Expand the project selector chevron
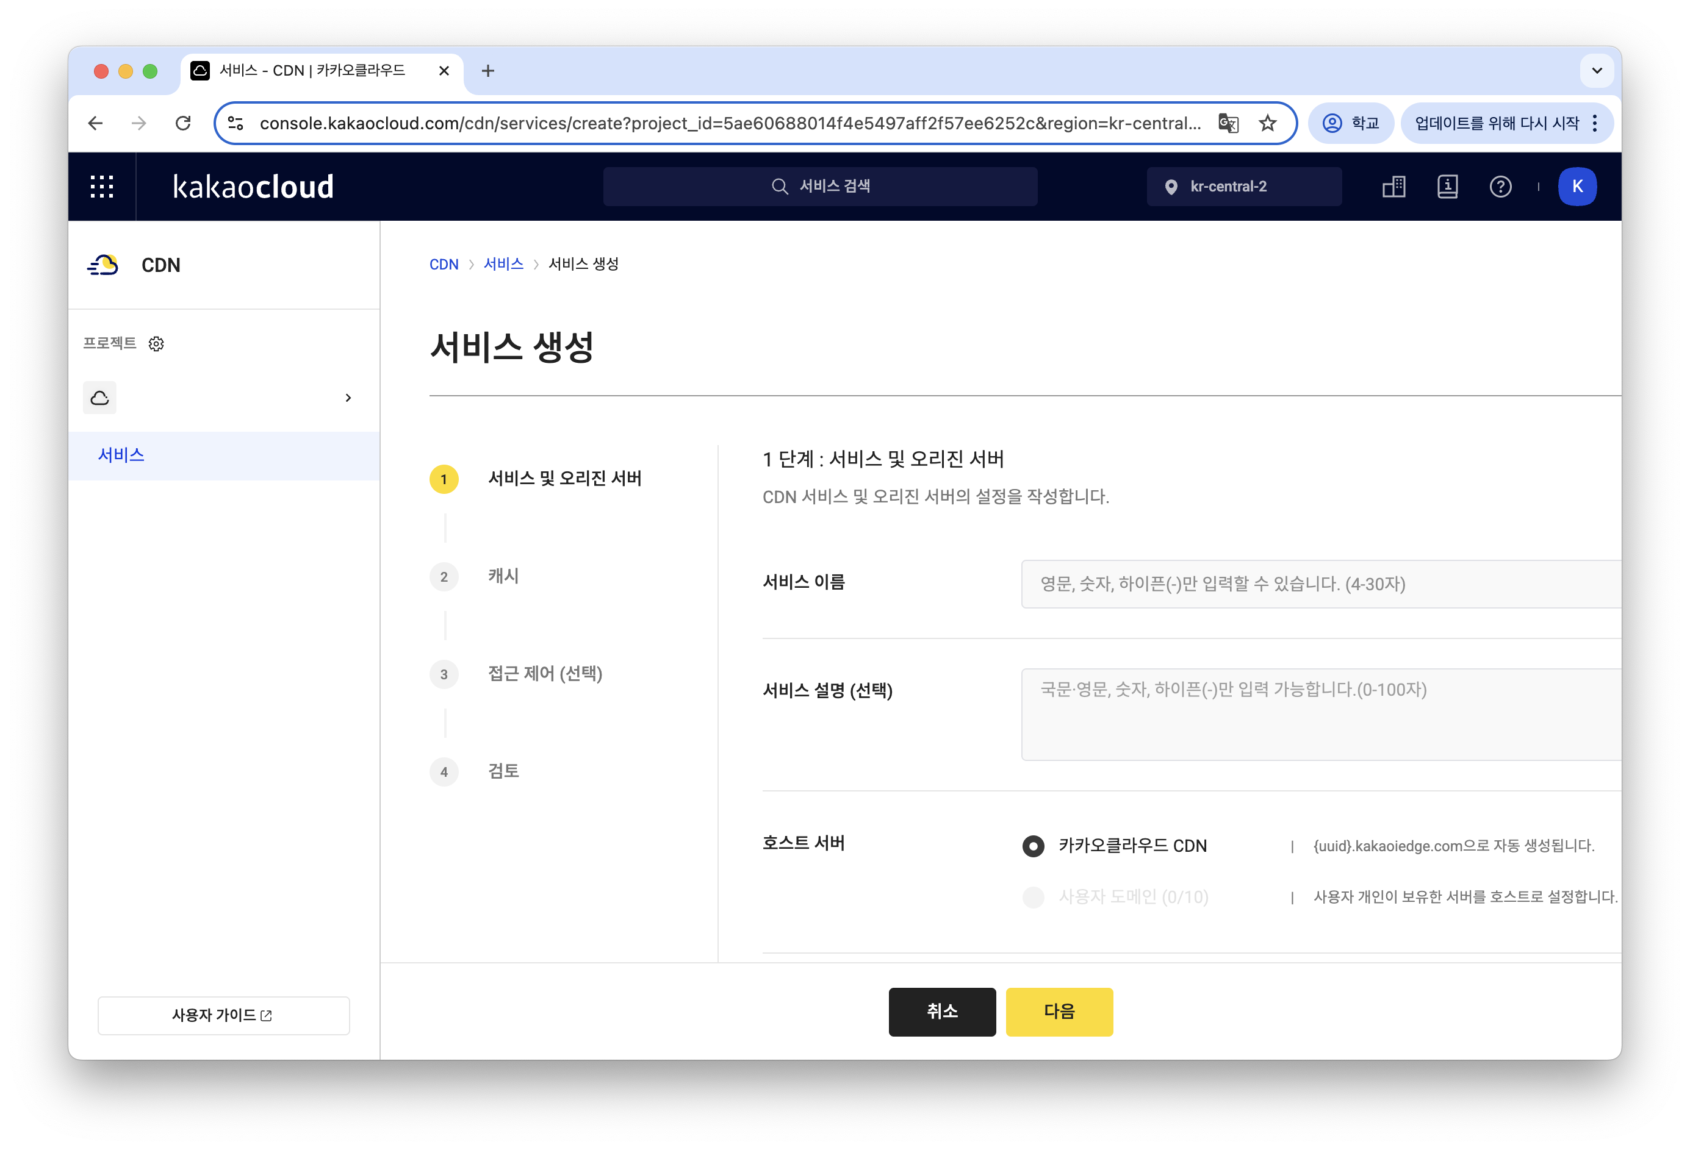 [x=348, y=398]
